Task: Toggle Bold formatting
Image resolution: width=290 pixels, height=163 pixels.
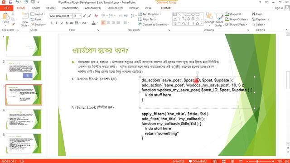Action: pos(51,23)
